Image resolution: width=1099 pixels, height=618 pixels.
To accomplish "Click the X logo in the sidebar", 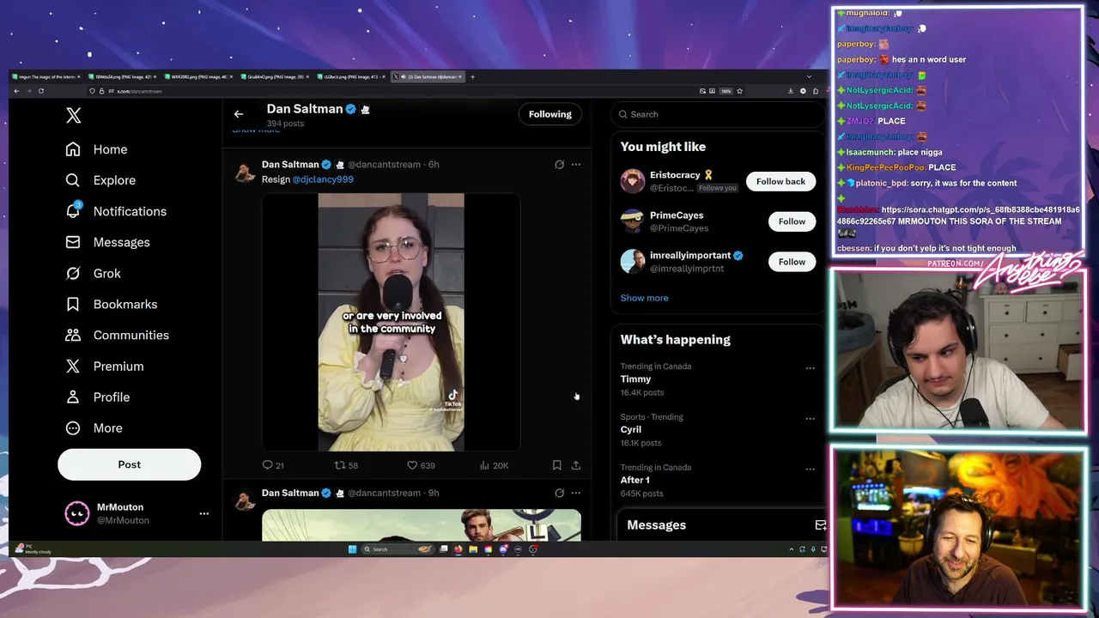I will point(74,116).
